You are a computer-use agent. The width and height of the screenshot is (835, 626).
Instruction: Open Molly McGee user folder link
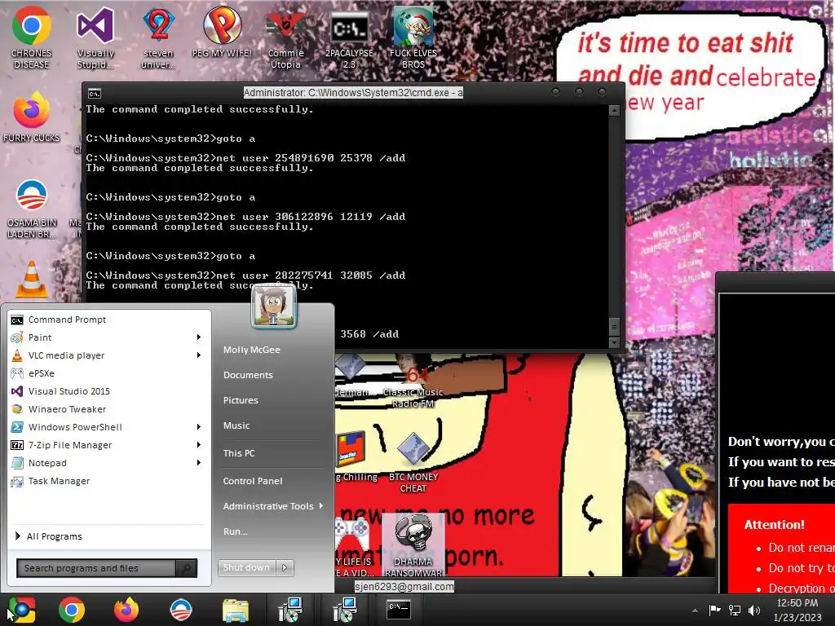click(x=251, y=350)
